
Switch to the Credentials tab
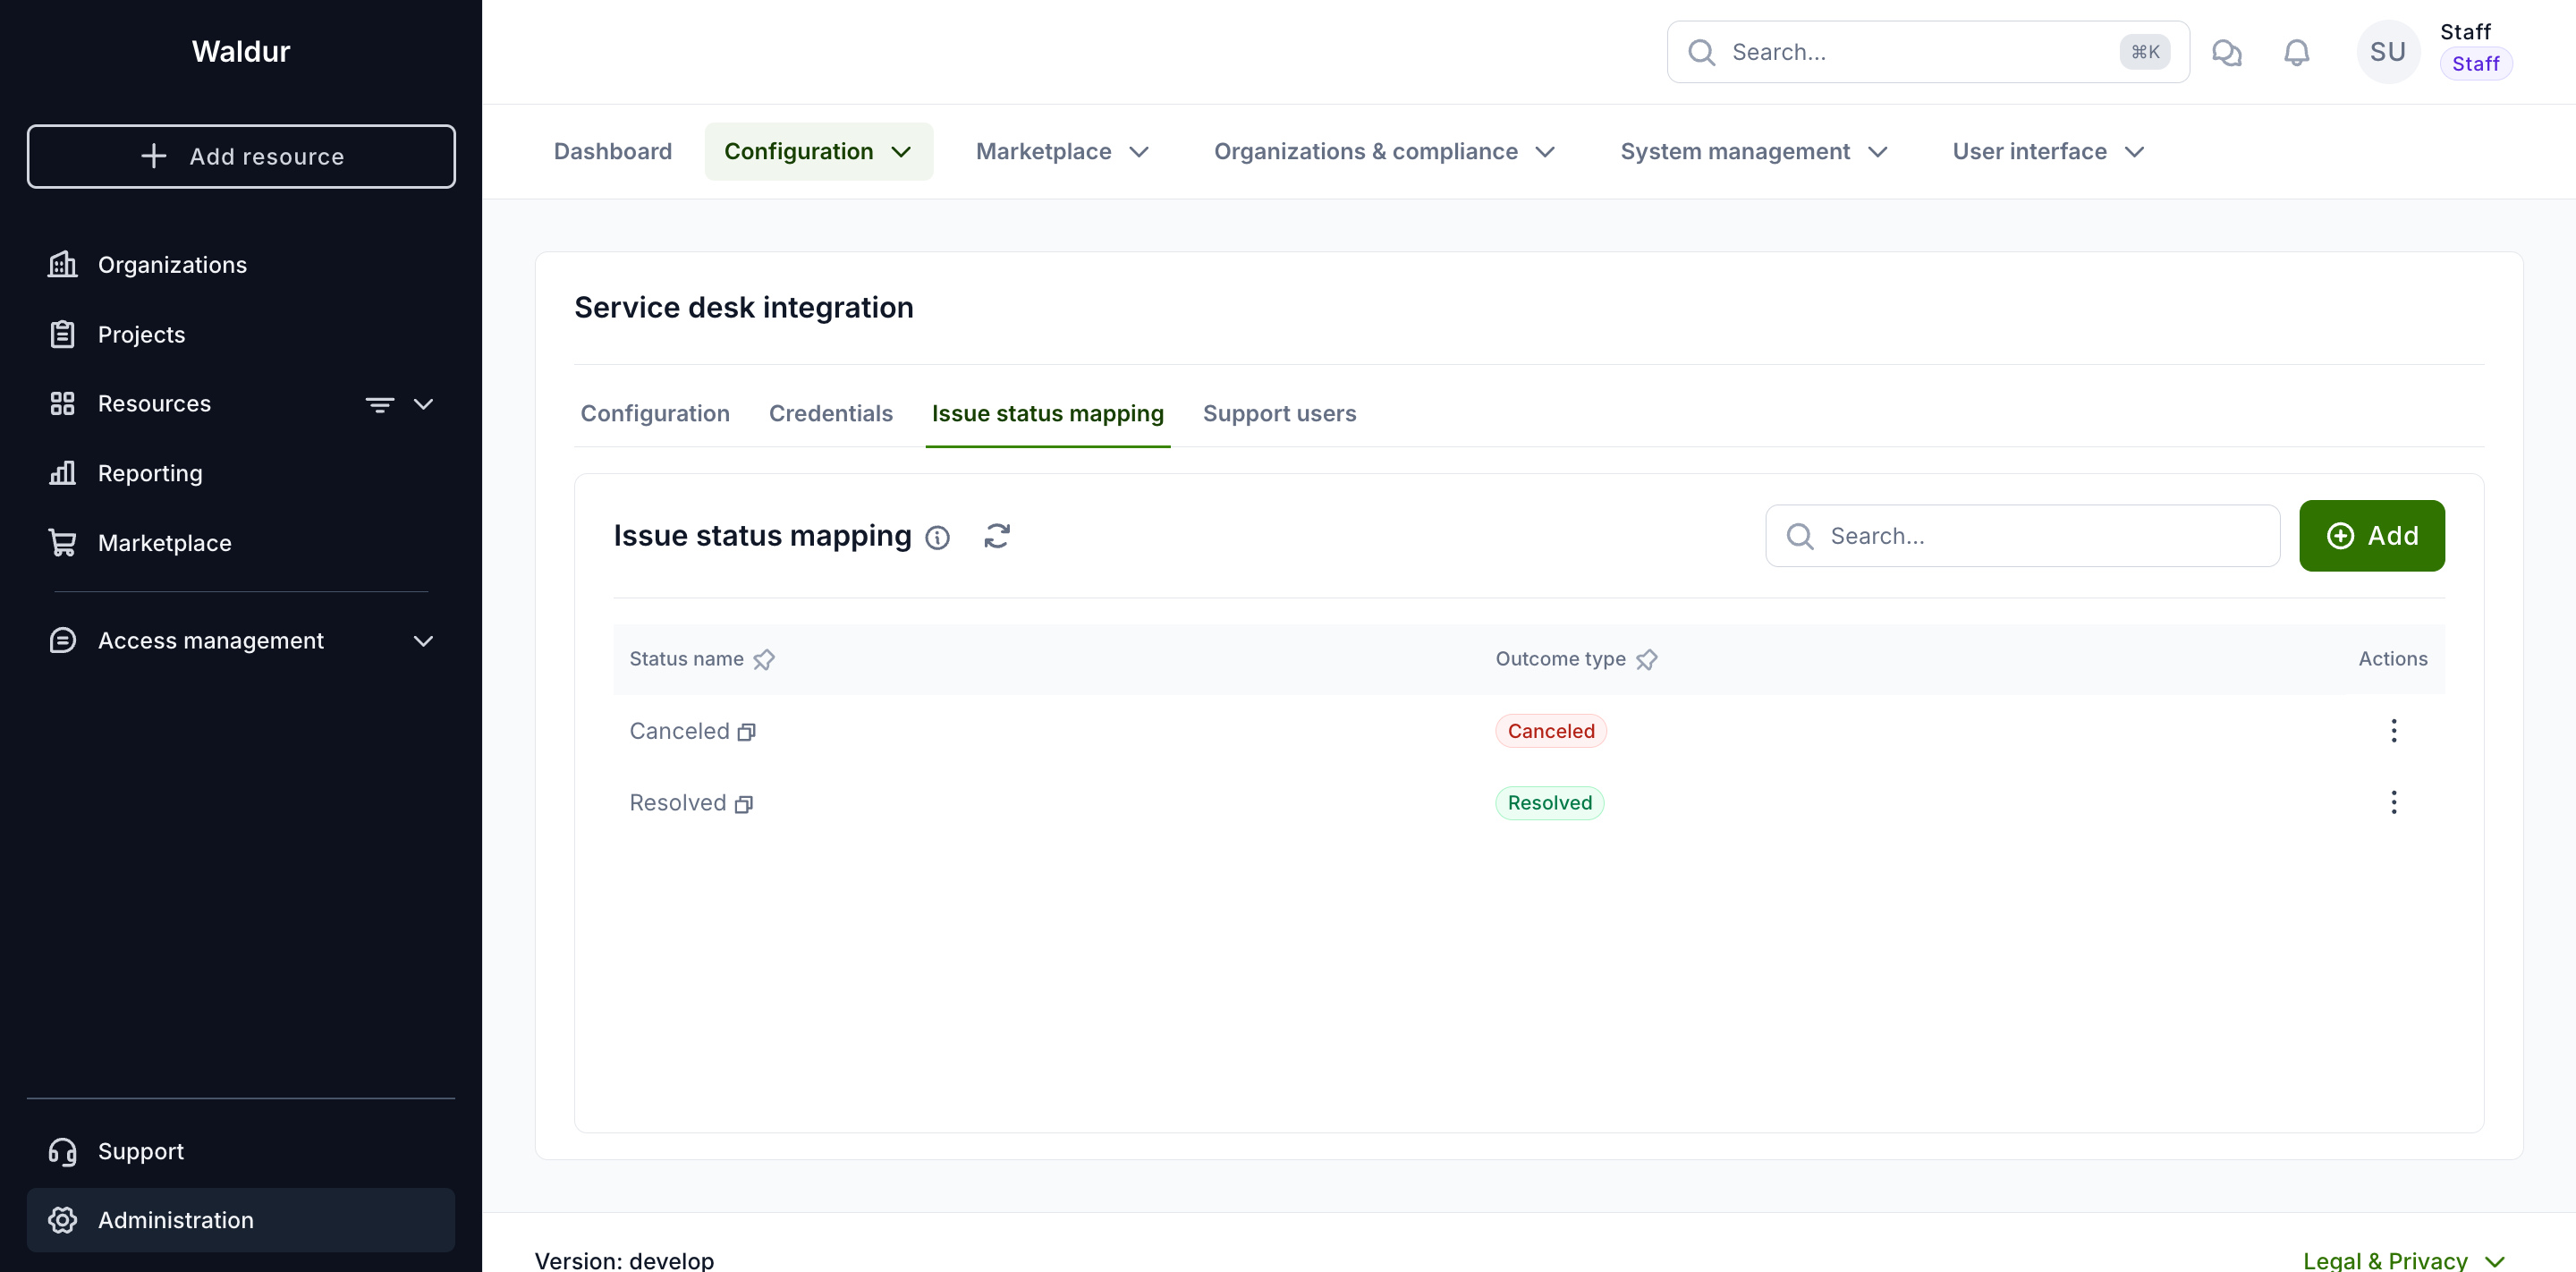click(x=830, y=414)
